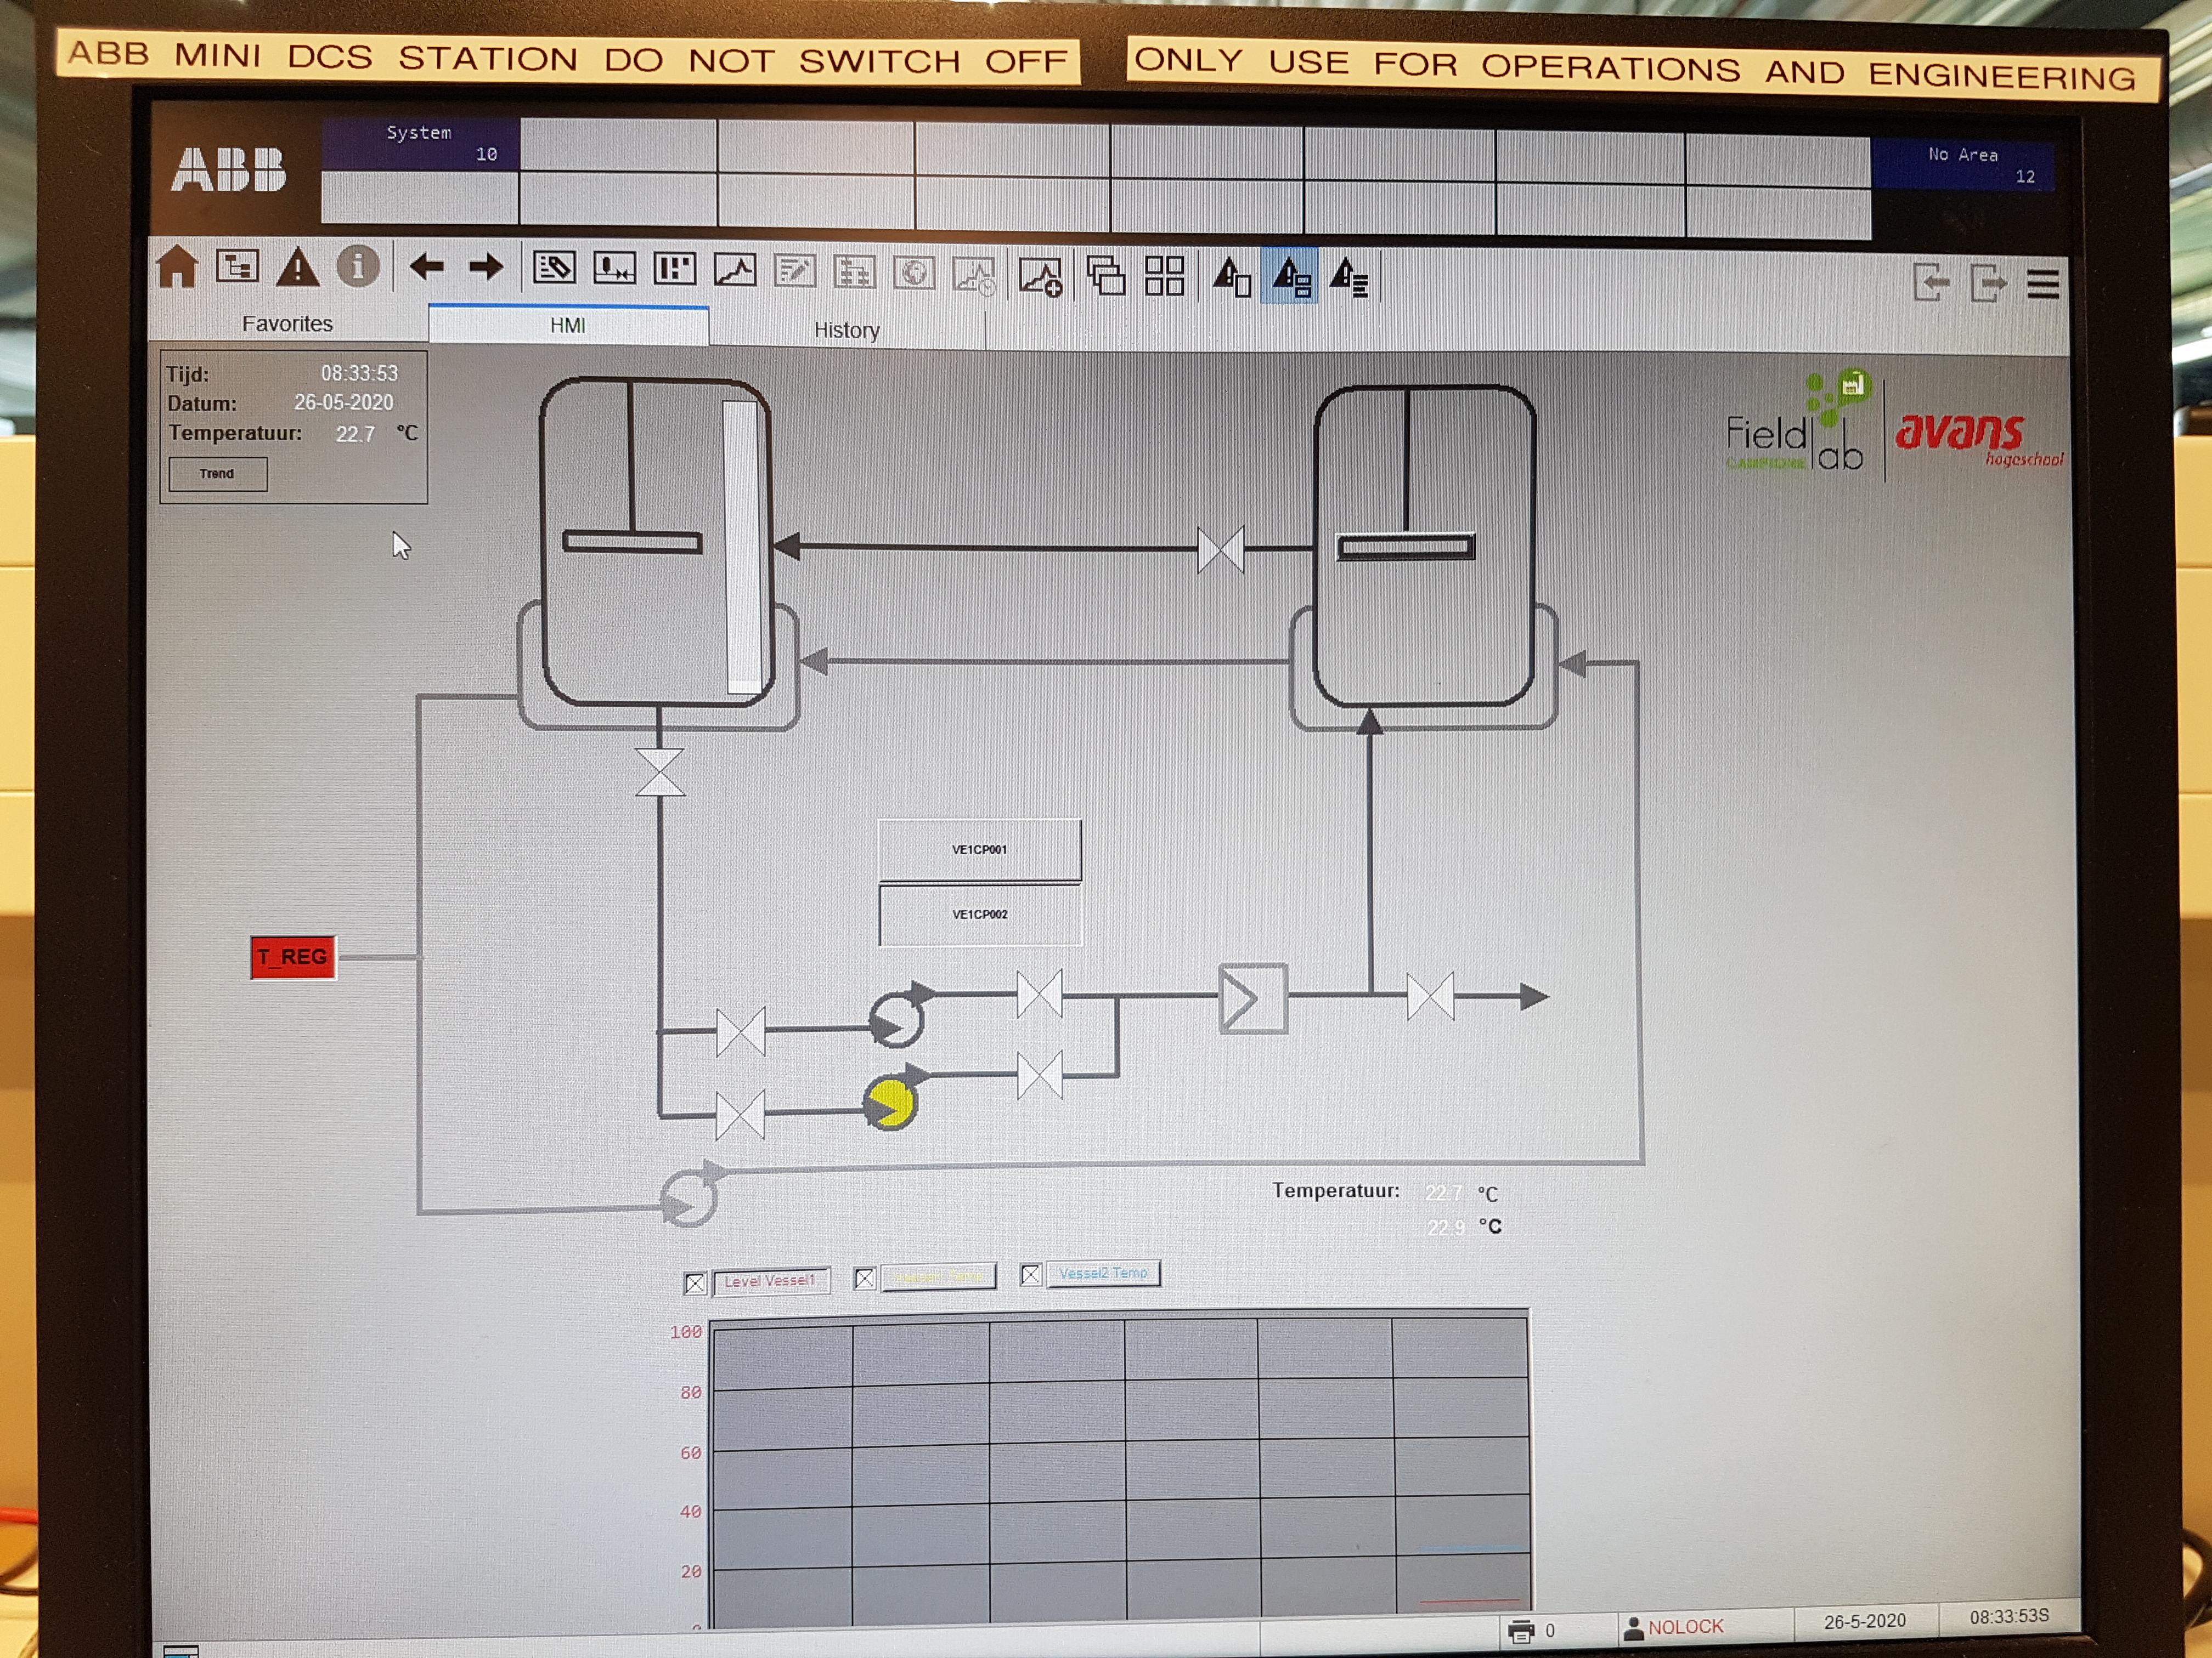2212x1658 pixels.
Task: Go back with the left arrow
Action: 427,267
